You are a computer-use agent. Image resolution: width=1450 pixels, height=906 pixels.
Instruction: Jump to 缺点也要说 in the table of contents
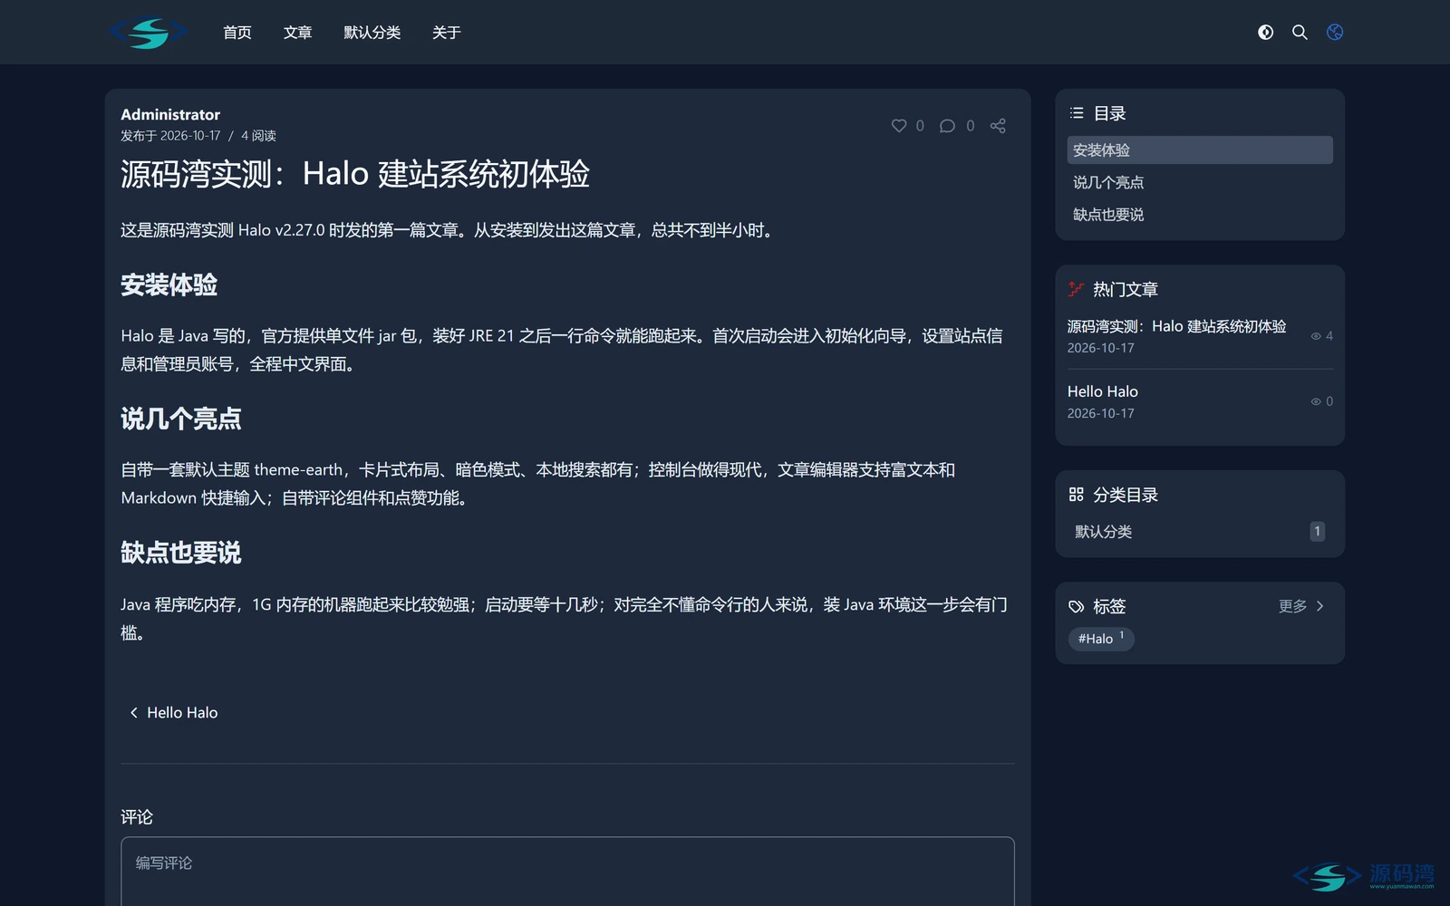tap(1200, 215)
